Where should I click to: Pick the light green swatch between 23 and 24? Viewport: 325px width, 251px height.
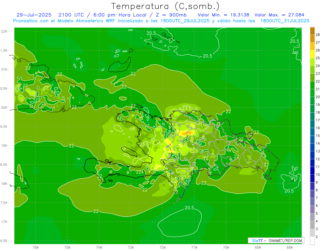(x=312, y=70)
